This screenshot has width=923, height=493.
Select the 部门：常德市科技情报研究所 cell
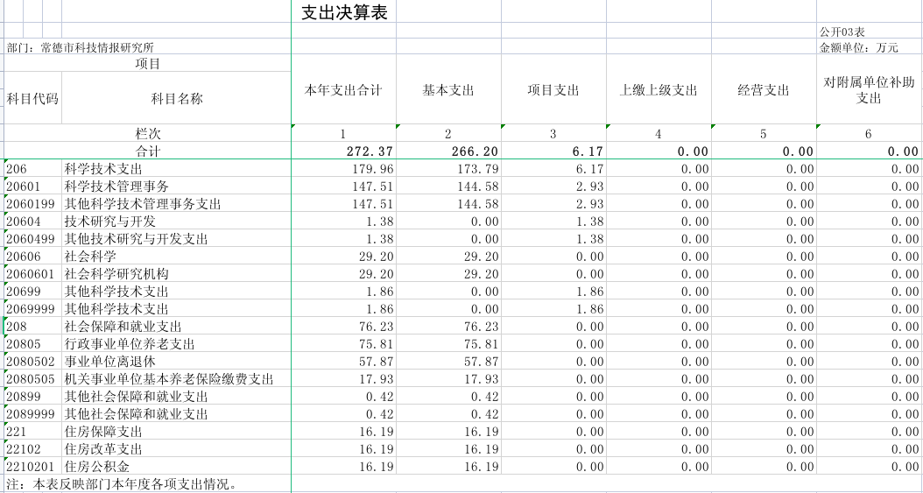[x=81, y=48]
